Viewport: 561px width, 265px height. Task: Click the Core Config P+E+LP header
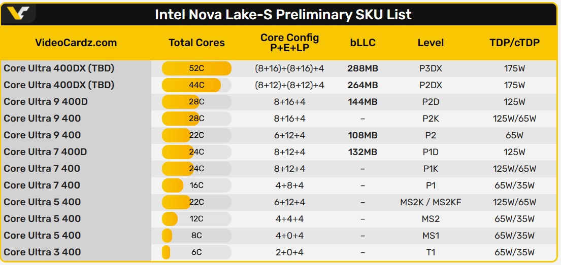tap(289, 43)
